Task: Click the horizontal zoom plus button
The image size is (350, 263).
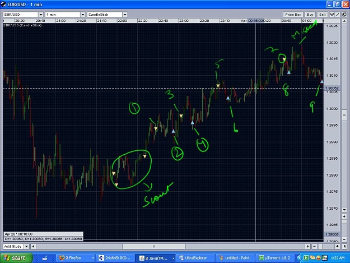Action: pos(337,246)
